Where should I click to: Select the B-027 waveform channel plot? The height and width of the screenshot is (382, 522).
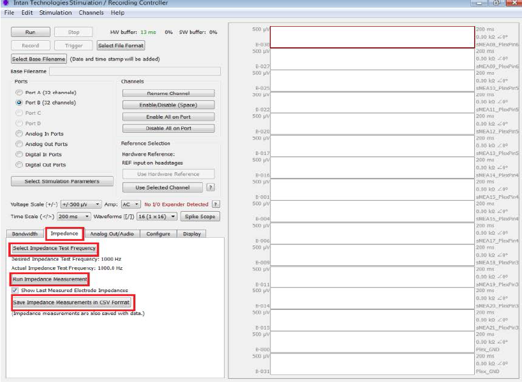pos(372,59)
